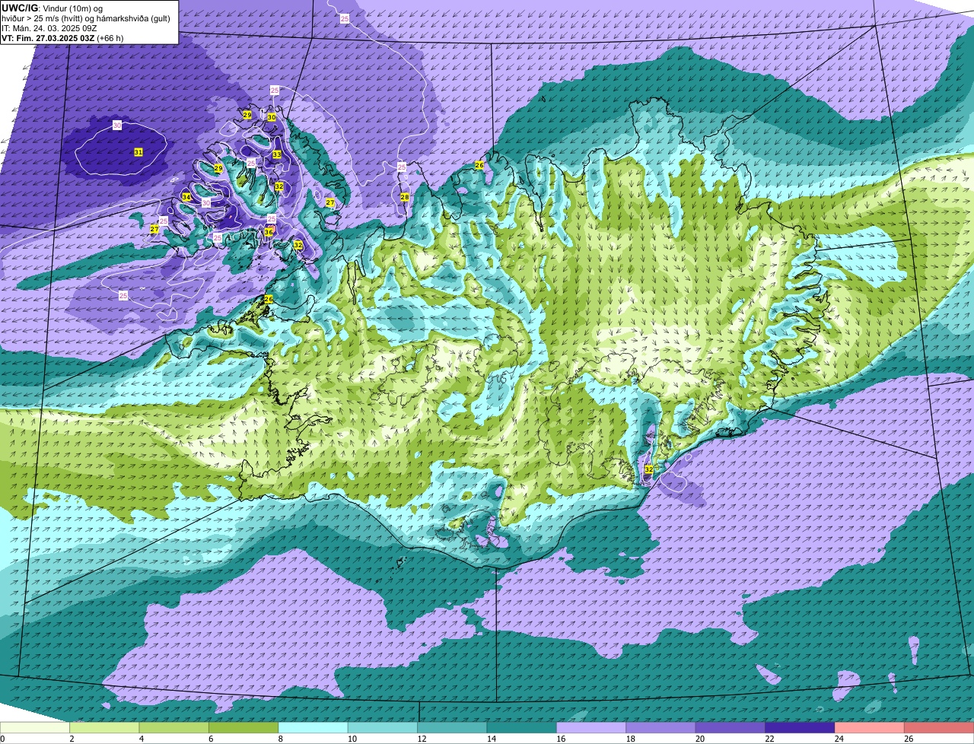The image size is (974, 744).
Task: Click the 22–24 m/s dark indigo legend swatch
Action: pos(801,727)
